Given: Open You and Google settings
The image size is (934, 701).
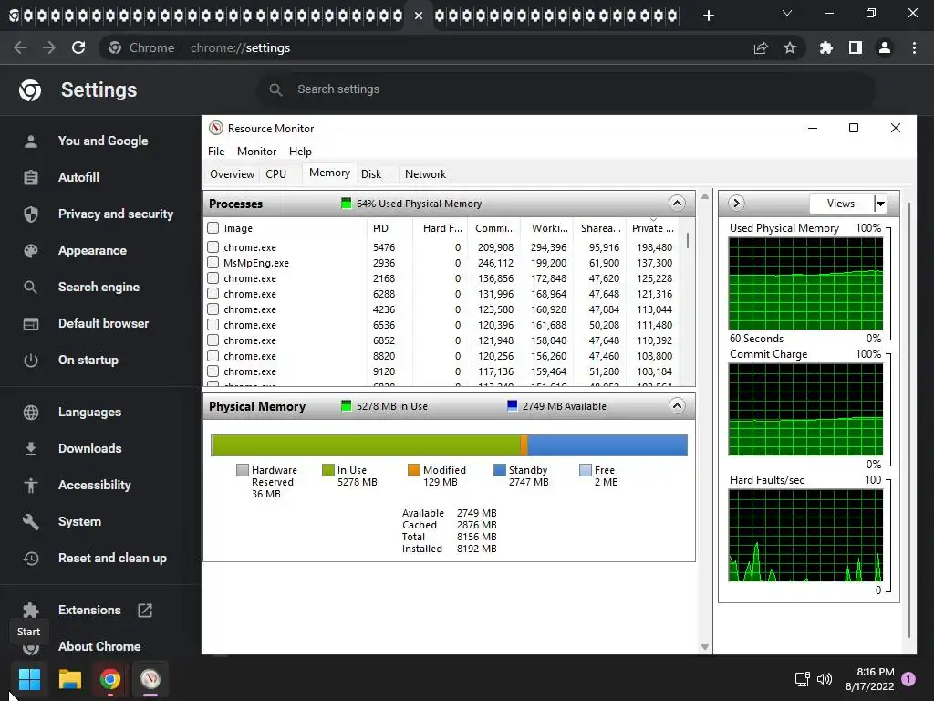Looking at the screenshot, I should tap(103, 141).
